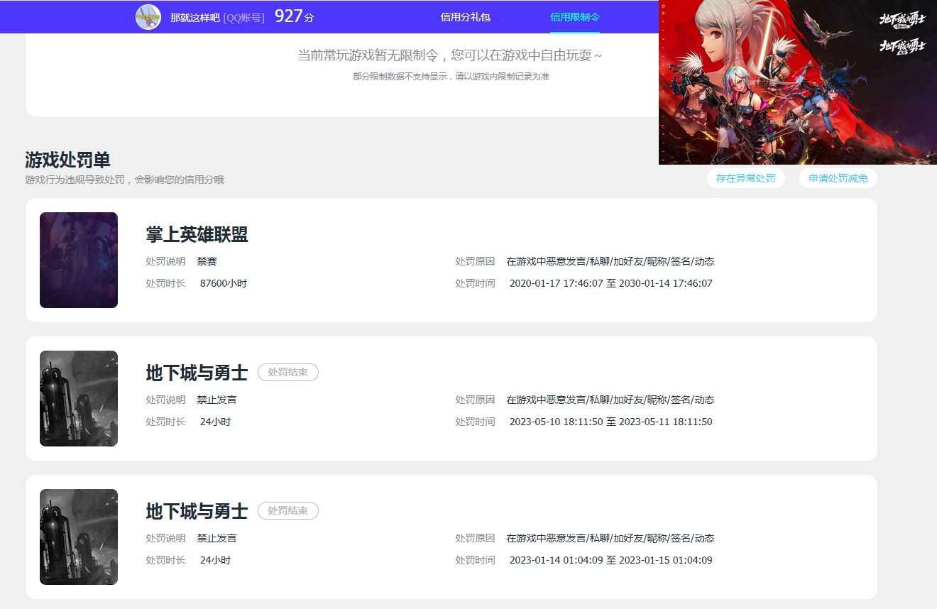Viewport: 937px width, 609px height.
Task: Click the [QQ账号] label in the header
Action: [243, 17]
